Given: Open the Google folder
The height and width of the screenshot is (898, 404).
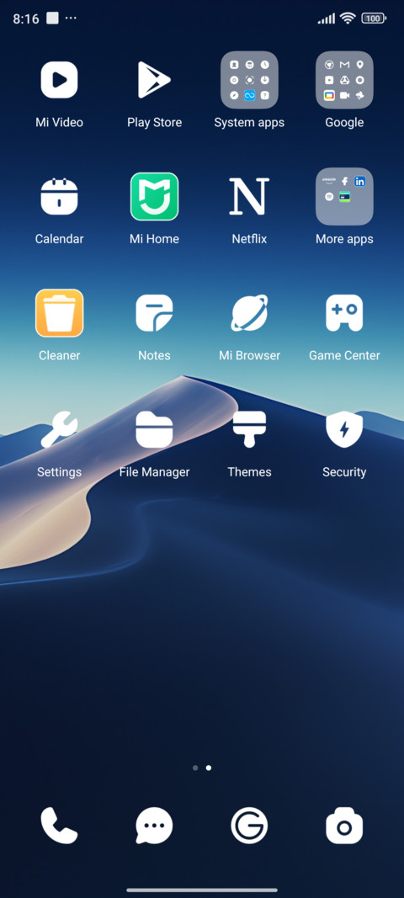Looking at the screenshot, I should pyautogui.click(x=344, y=80).
